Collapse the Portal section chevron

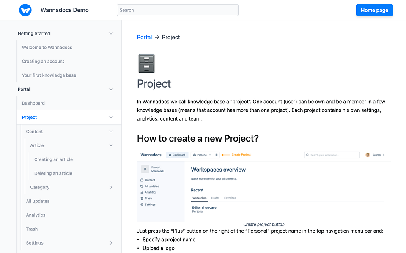(111, 89)
